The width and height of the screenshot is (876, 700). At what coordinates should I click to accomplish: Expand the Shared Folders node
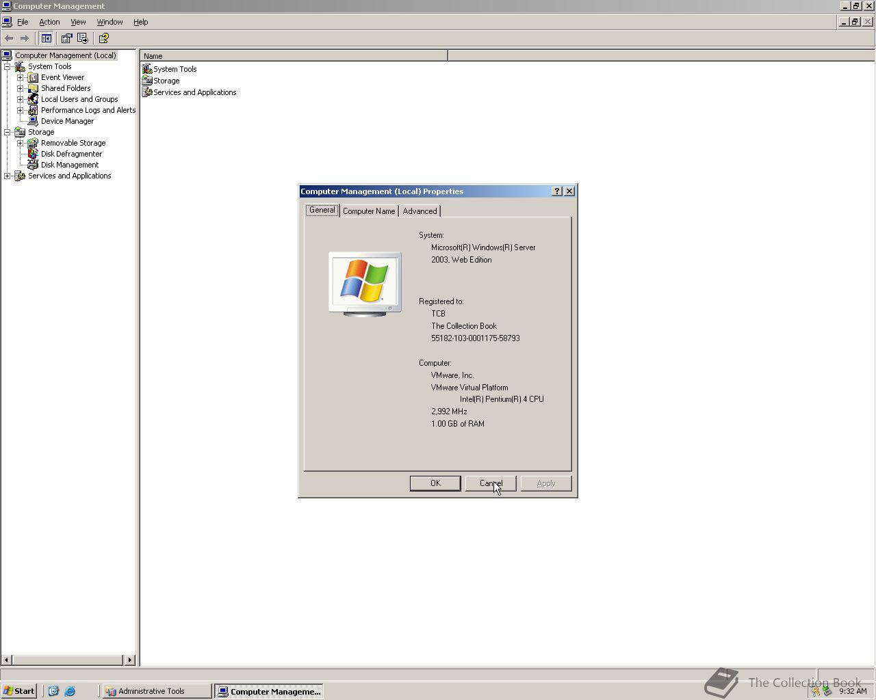[x=21, y=88]
